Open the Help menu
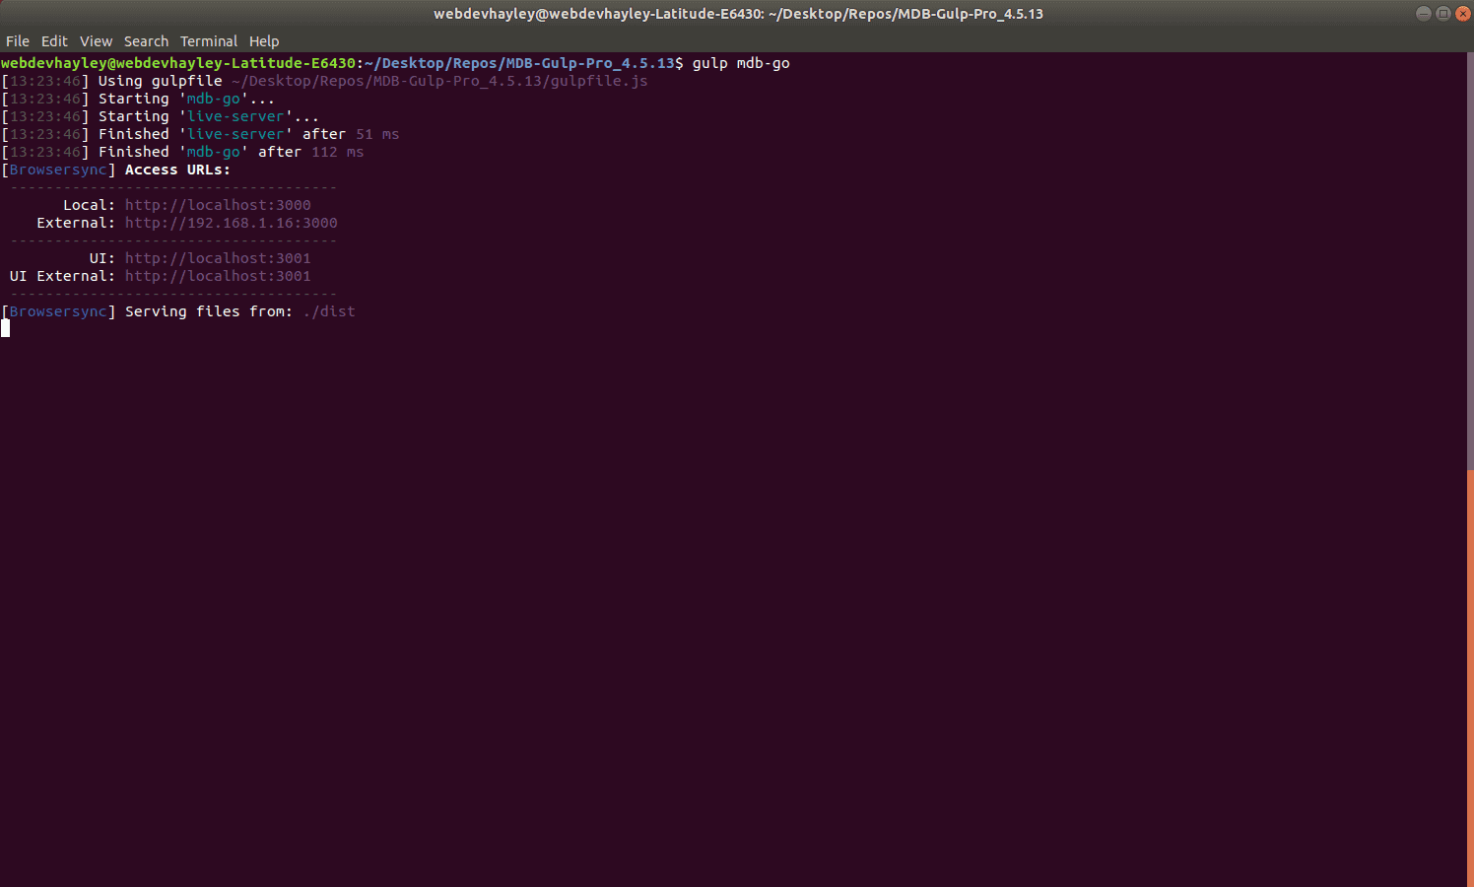Screen dimensions: 1474x887 [264, 41]
